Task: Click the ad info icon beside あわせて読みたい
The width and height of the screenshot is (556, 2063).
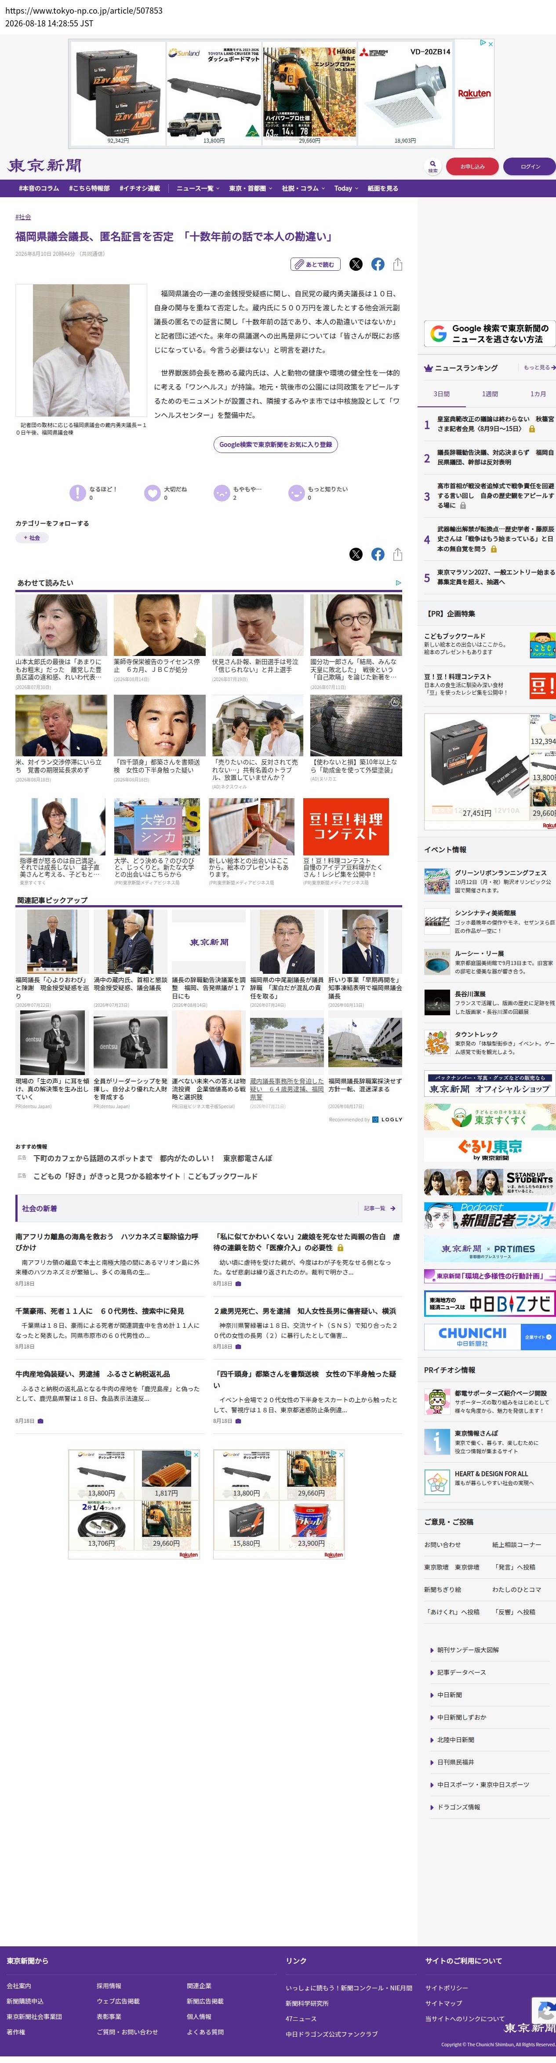Action: coord(398,583)
